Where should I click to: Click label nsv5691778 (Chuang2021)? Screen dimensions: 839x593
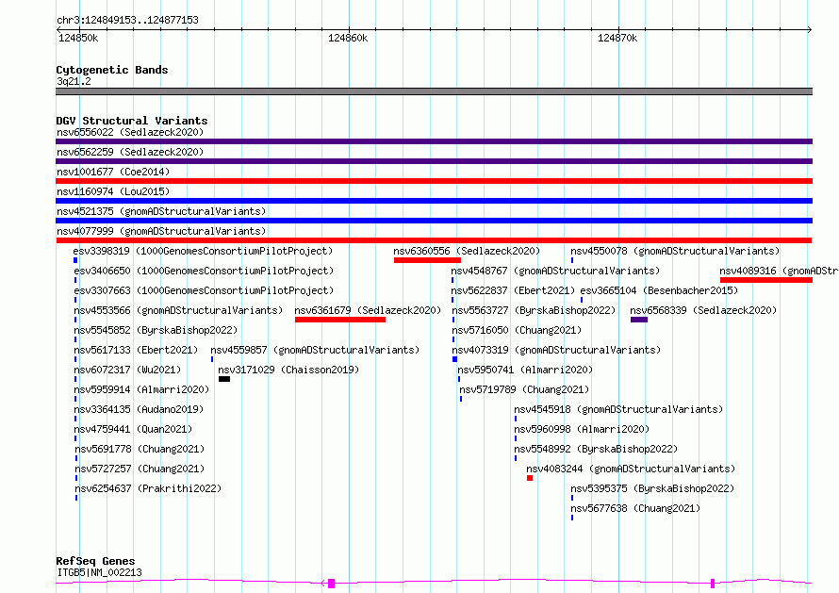click(140, 449)
